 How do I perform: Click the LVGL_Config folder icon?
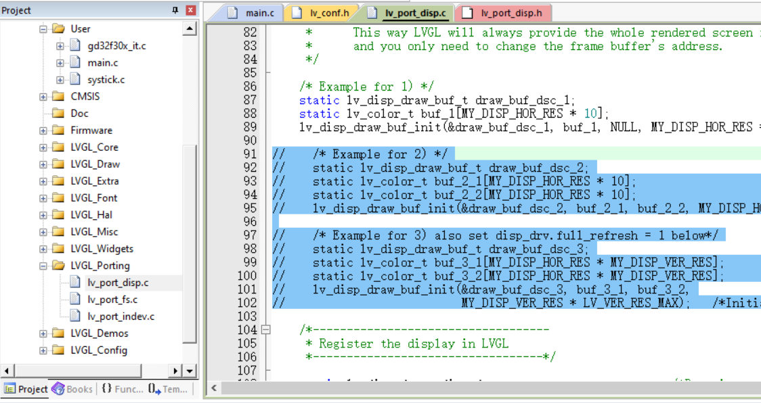point(58,350)
